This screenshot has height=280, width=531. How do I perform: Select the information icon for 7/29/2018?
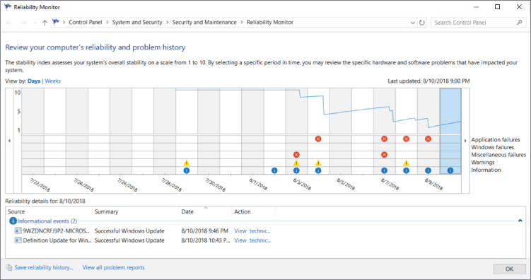click(186, 170)
